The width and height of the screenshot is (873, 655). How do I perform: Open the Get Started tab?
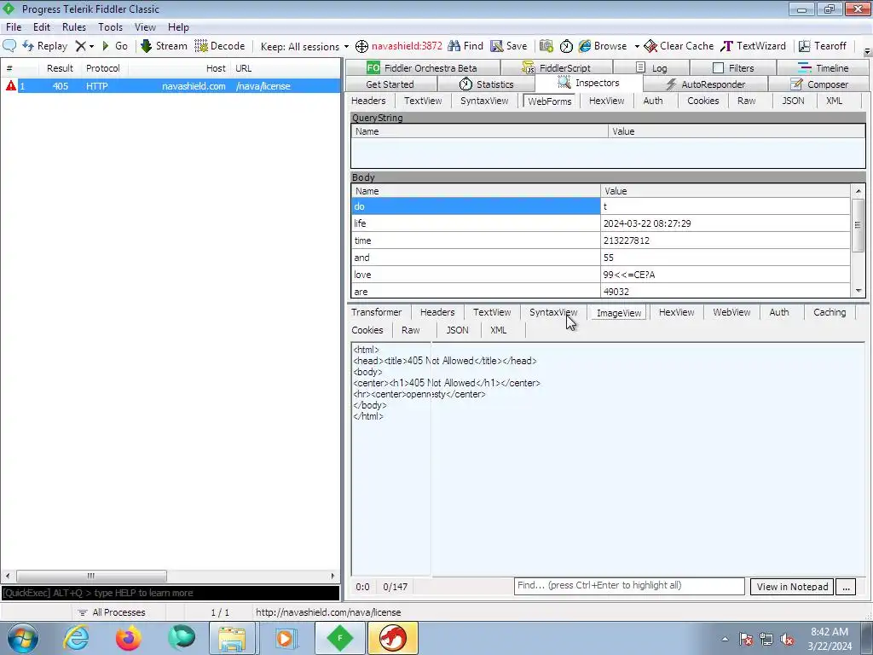pos(390,84)
